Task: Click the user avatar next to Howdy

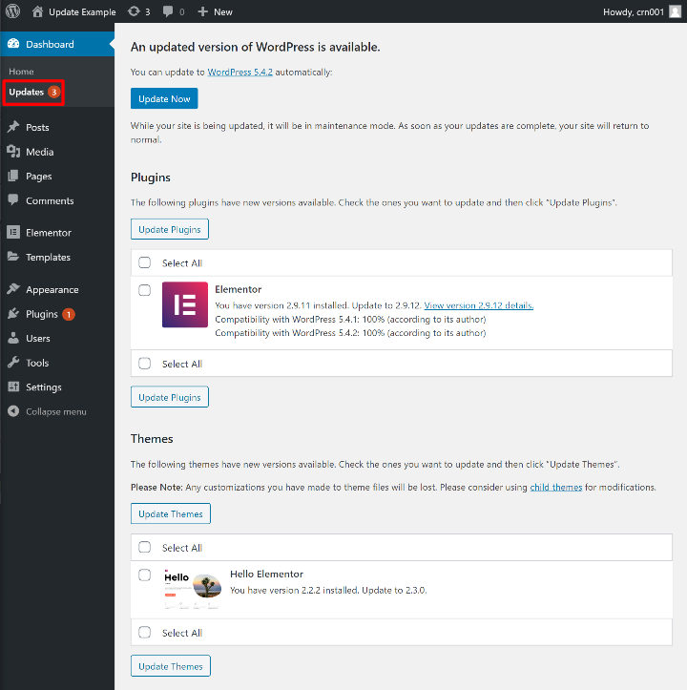Action: tap(675, 12)
